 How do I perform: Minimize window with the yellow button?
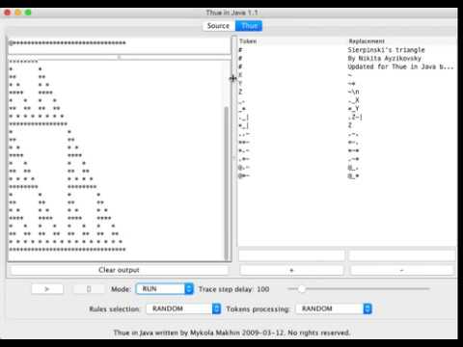point(18,13)
